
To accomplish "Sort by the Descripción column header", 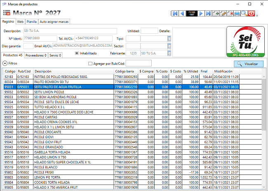I will click(74, 71).
